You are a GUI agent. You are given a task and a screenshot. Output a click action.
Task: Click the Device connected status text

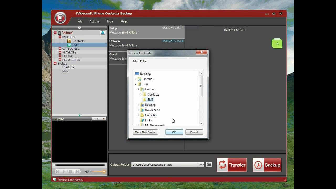coord(70,180)
